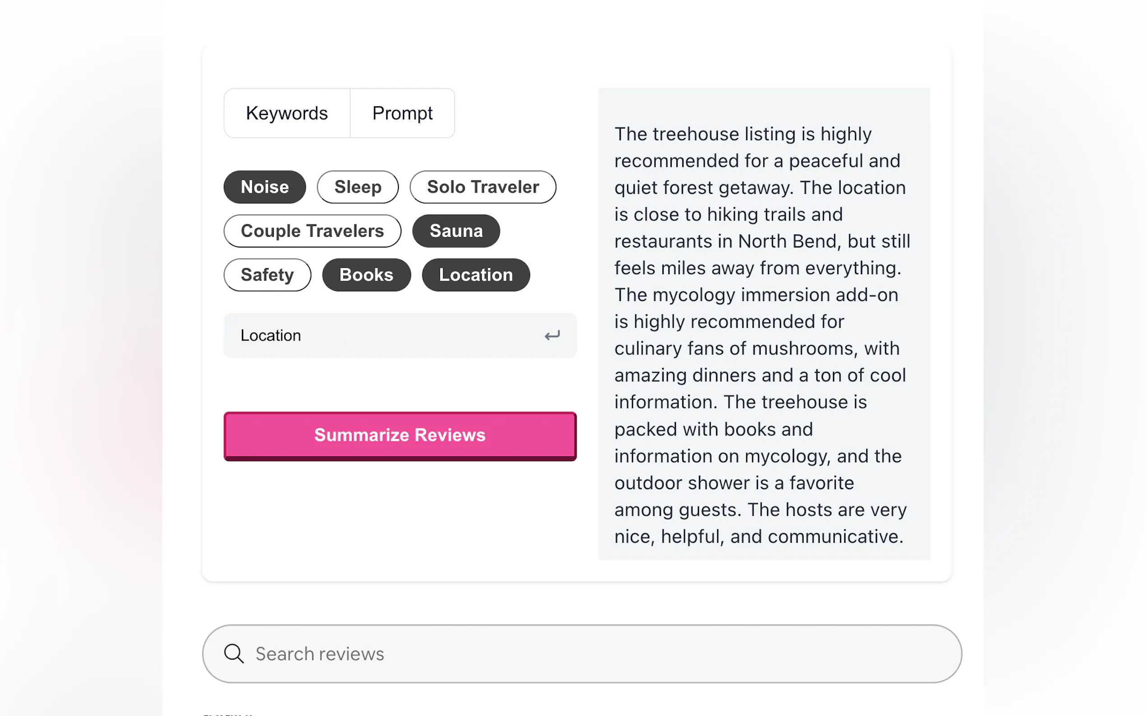Select the Couple Travelers keyword chip
1146x716 pixels.
[x=312, y=231]
